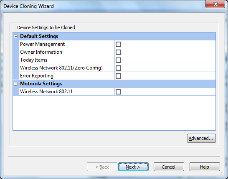Click the Default Settings header text

pyautogui.click(x=39, y=36)
